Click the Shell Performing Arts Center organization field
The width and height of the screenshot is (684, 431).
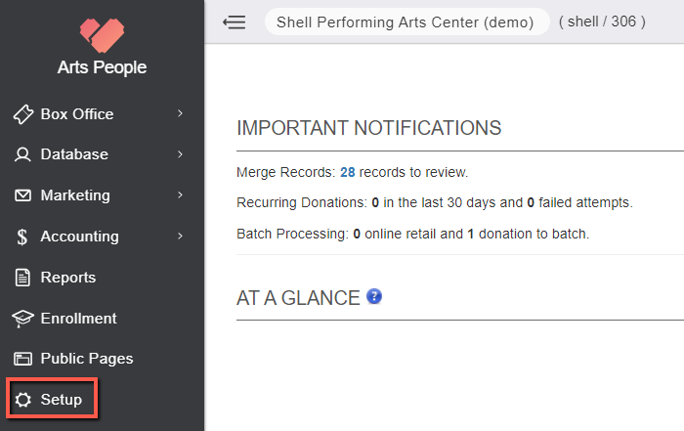point(407,22)
